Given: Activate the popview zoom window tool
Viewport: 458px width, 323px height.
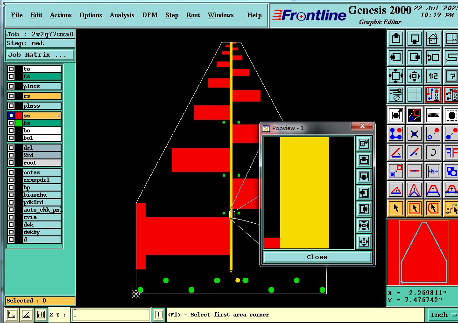Looking at the screenshot, I should (415, 115).
